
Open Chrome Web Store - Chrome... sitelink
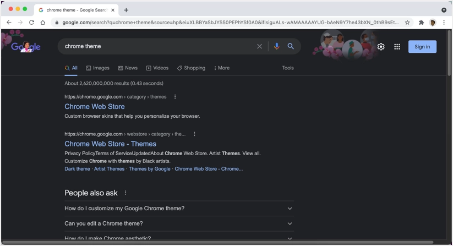click(209, 169)
